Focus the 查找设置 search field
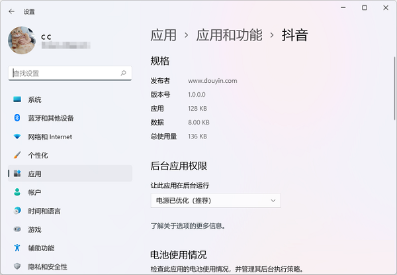This screenshot has height=275, width=397. (70, 74)
